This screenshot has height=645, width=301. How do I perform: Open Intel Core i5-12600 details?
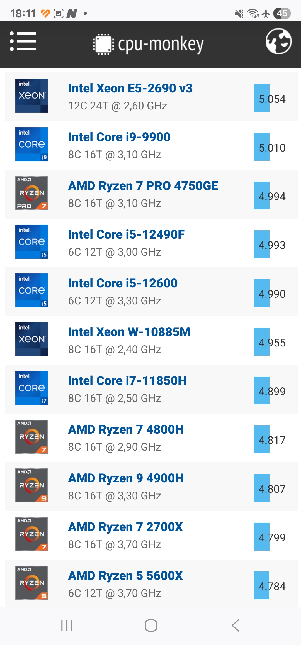click(x=123, y=283)
